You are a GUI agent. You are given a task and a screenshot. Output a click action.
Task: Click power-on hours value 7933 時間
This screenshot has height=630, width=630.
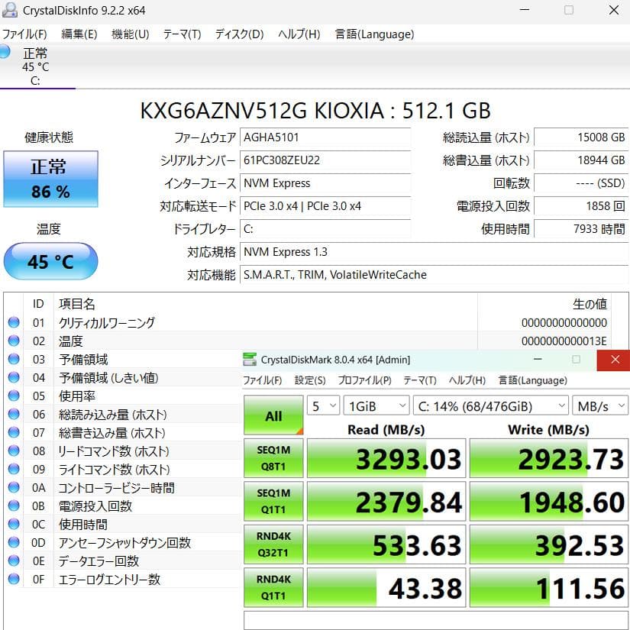[581, 229]
